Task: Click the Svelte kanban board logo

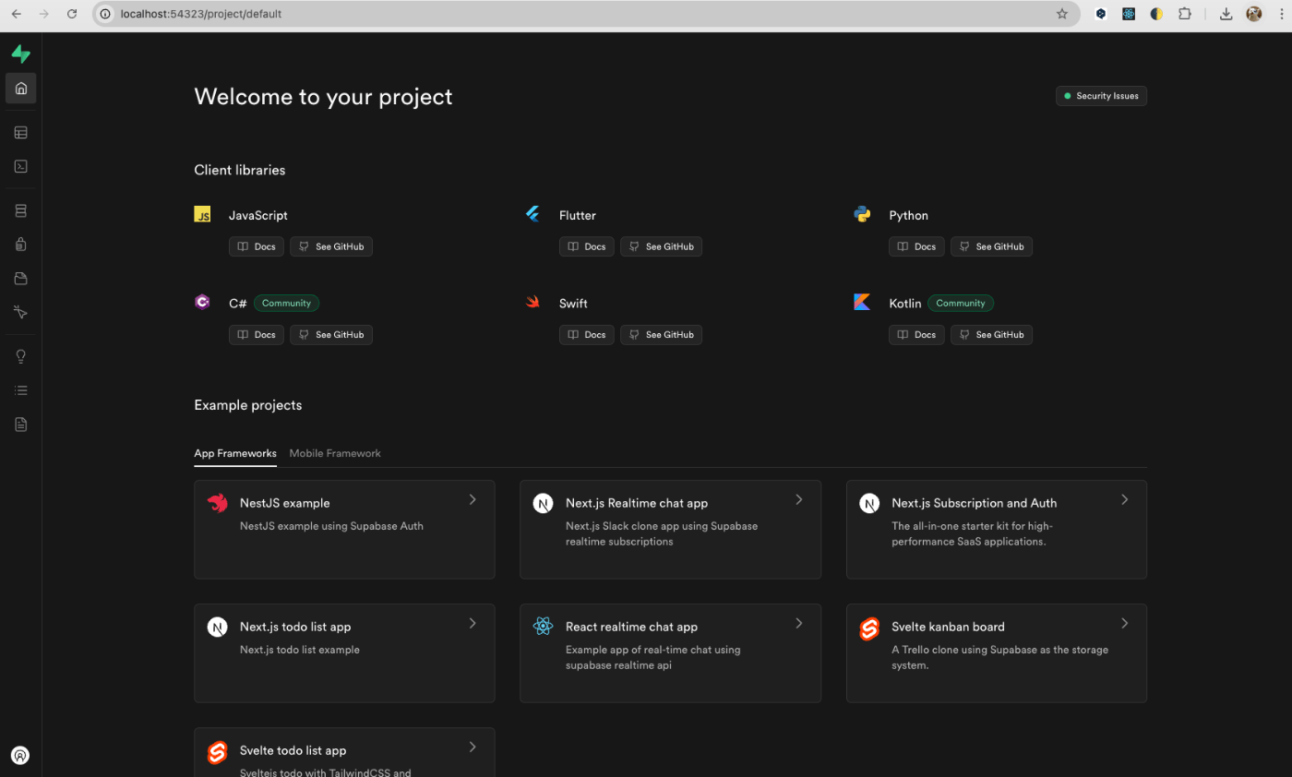Action: click(x=869, y=629)
